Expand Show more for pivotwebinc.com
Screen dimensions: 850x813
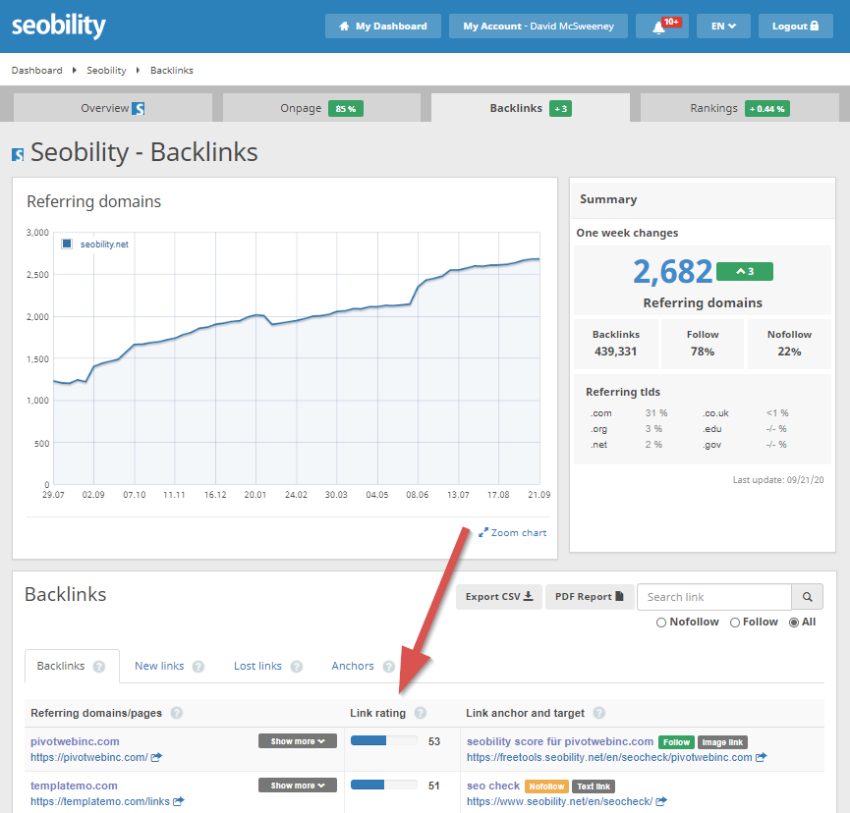click(x=298, y=741)
